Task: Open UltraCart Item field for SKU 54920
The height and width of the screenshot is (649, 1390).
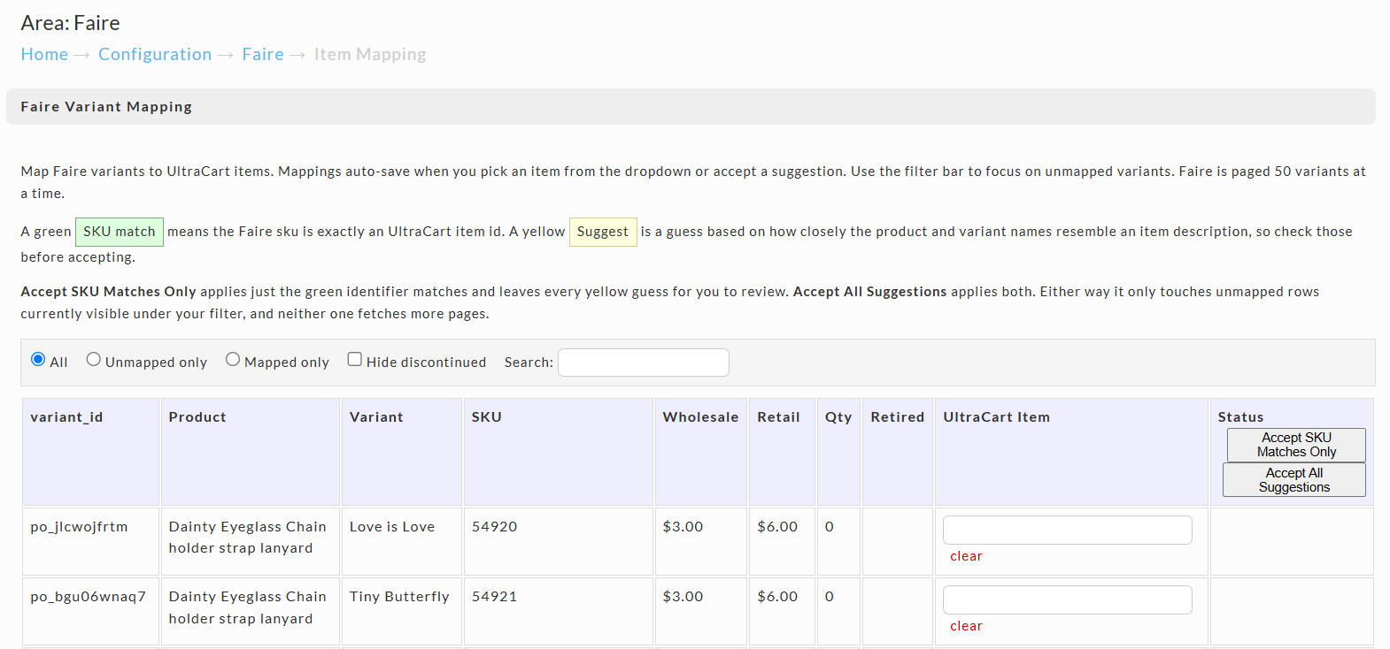Action: click(x=1068, y=530)
